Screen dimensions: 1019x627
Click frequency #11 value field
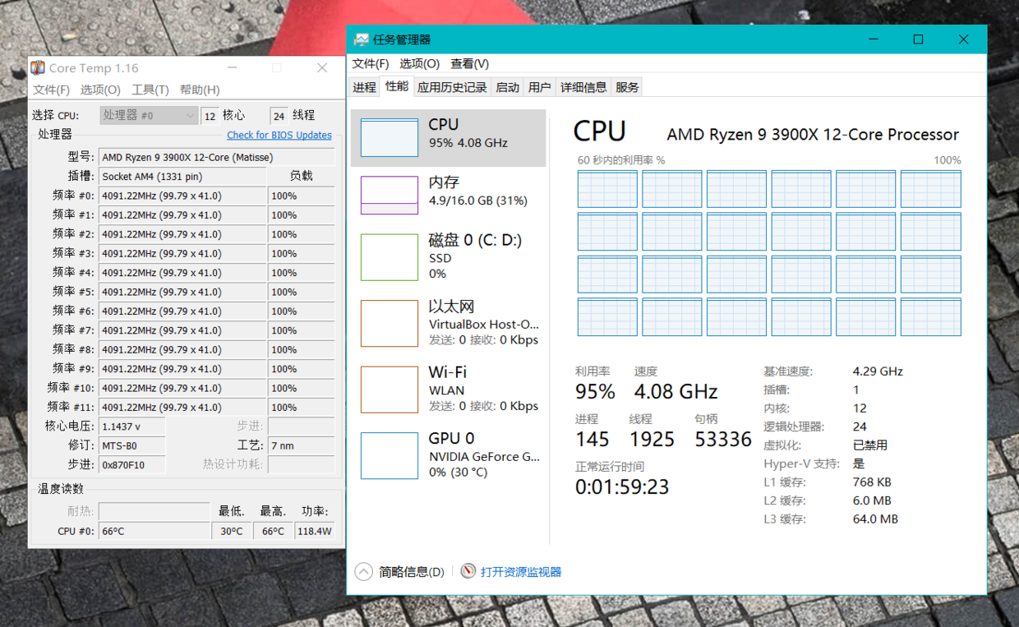coord(182,407)
